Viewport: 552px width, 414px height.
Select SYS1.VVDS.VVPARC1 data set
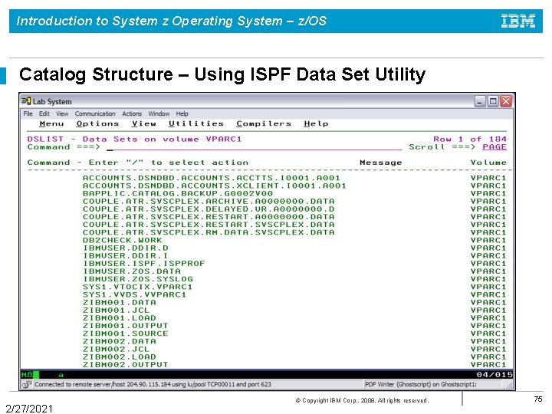click(134, 294)
